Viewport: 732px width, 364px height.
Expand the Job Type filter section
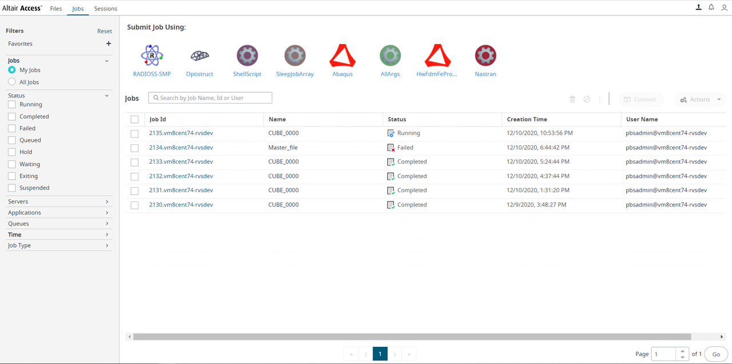[x=107, y=246]
